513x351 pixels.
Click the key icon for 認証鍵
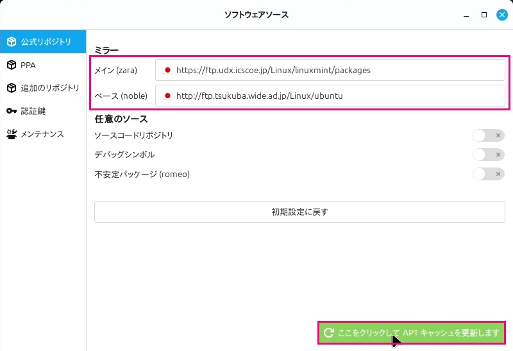(x=12, y=111)
